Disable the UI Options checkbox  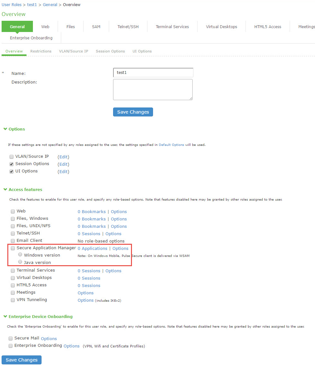12,171
